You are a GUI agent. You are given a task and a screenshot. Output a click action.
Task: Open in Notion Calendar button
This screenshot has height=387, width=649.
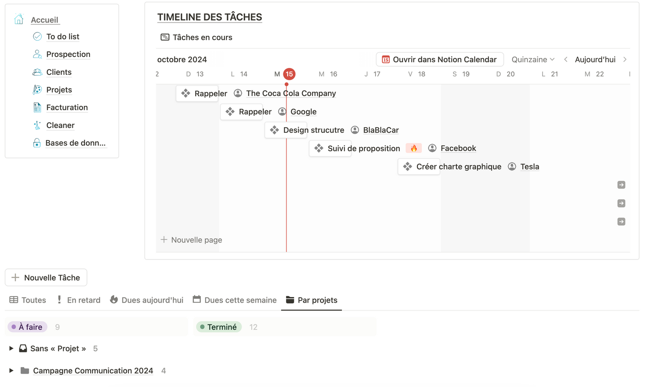pyautogui.click(x=440, y=60)
